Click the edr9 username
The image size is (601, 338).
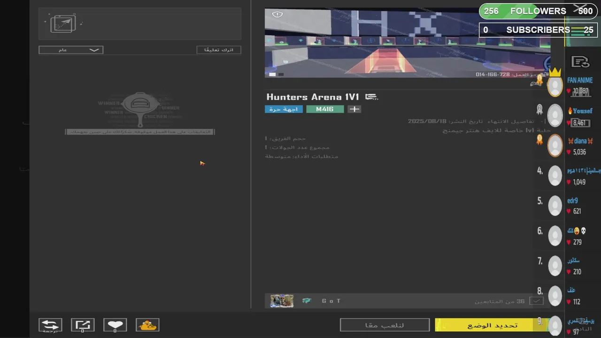(x=572, y=201)
